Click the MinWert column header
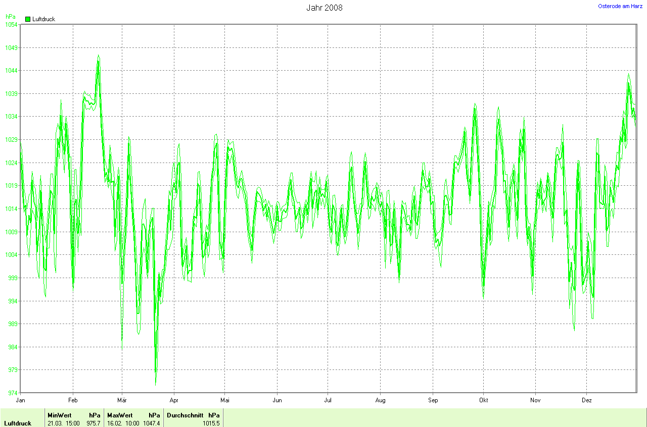 pyautogui.click(x=60, y=415)
